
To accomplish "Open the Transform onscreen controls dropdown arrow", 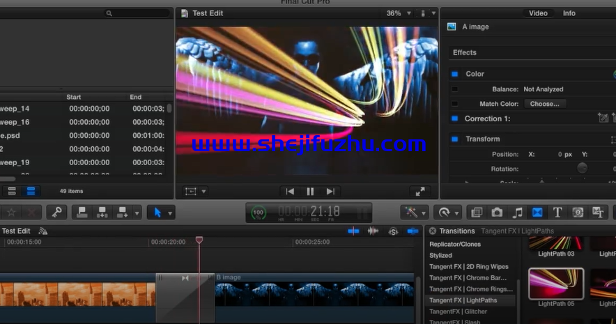I will [x=203, y=192].
